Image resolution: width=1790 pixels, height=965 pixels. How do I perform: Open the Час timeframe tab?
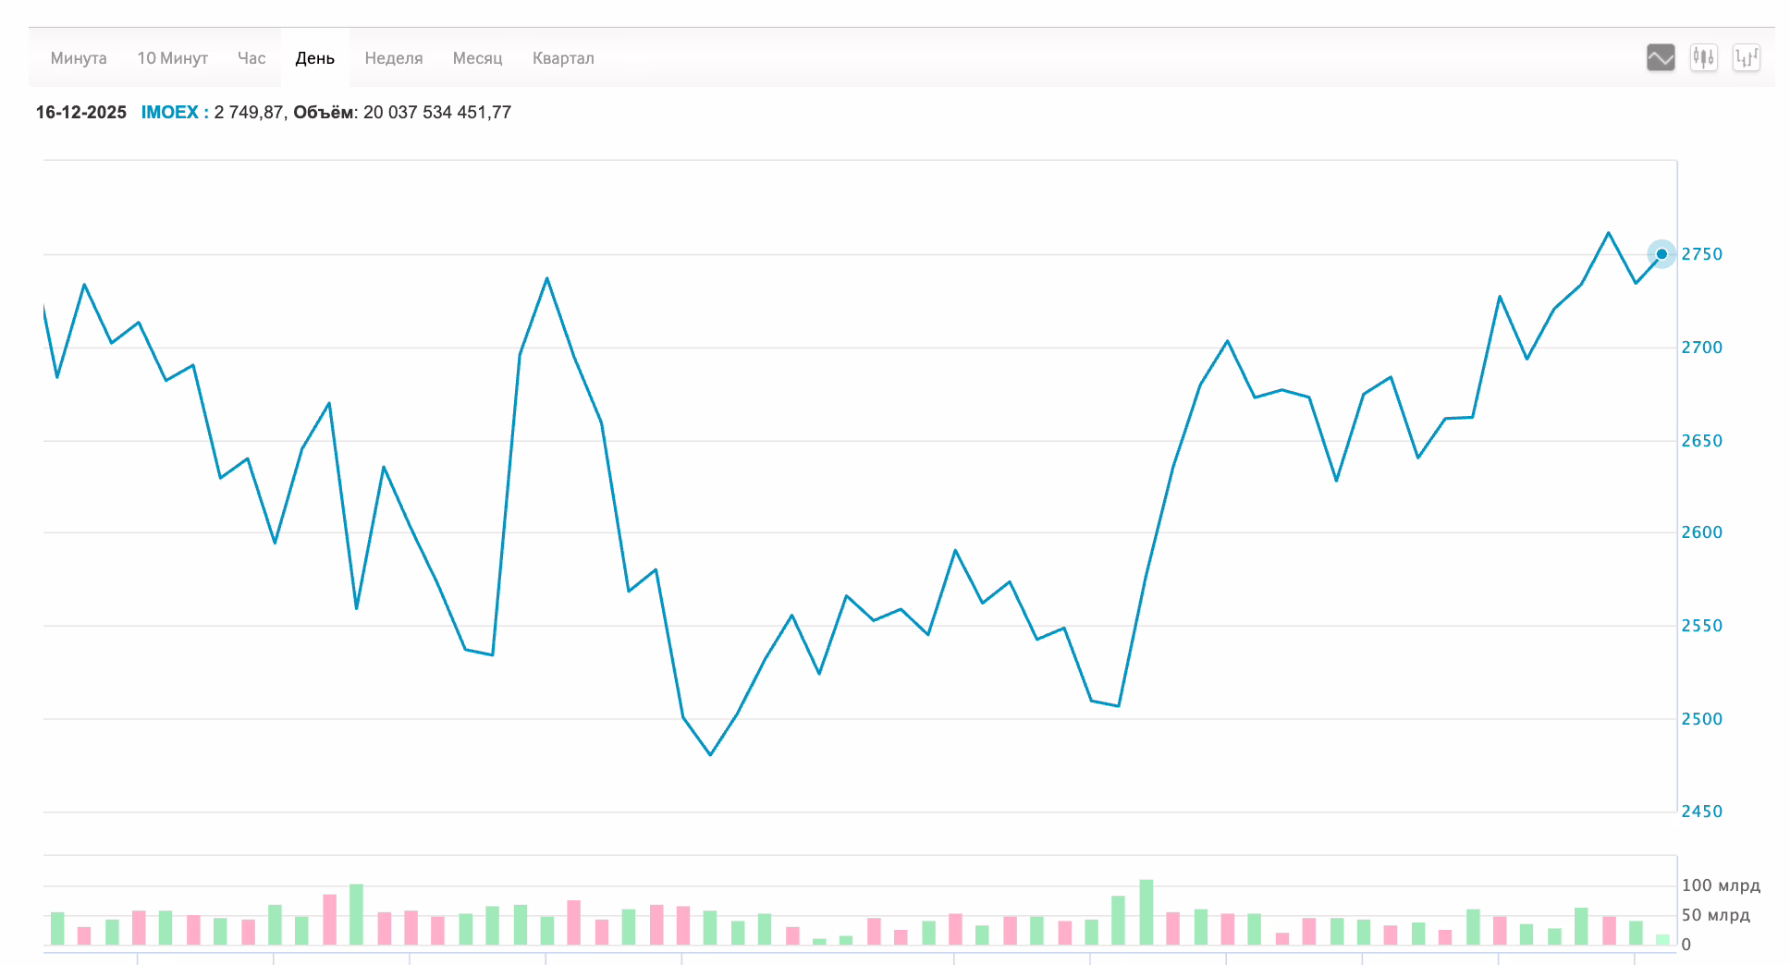(x=251, y=58)
